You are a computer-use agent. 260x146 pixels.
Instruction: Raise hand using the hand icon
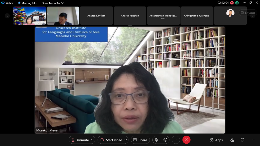pyautogui.click(x=156, y=140)
